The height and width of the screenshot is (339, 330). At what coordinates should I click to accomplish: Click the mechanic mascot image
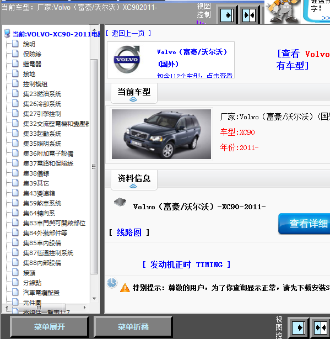pyautogui.click(x=283, y=12)
